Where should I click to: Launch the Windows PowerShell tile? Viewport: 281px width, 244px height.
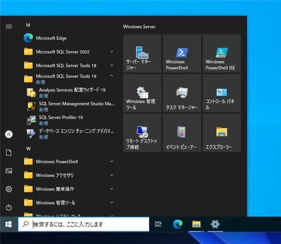click(x=182, y=53)
